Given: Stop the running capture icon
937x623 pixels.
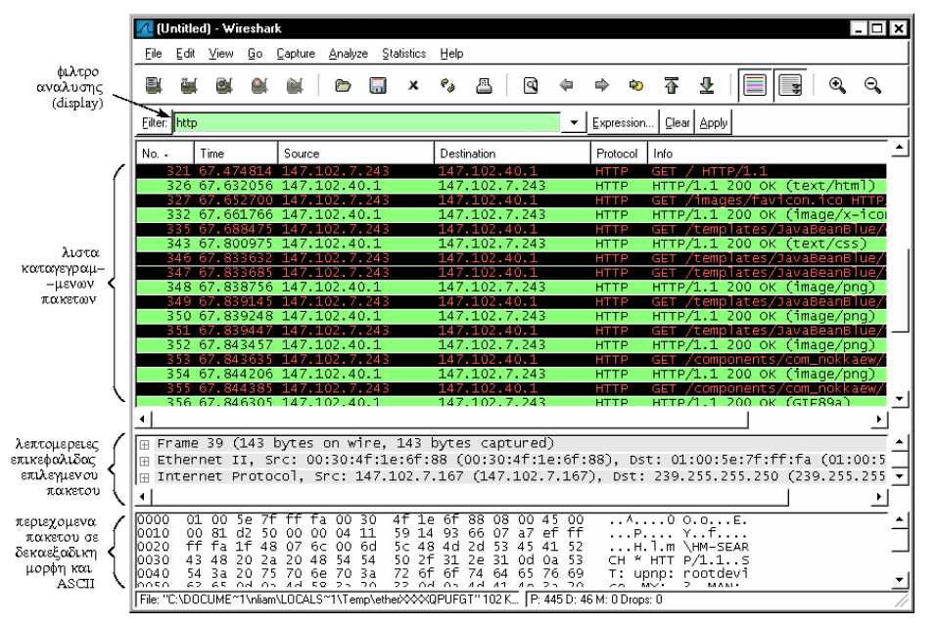Looking at the screenshot, I should pos(259,85).
